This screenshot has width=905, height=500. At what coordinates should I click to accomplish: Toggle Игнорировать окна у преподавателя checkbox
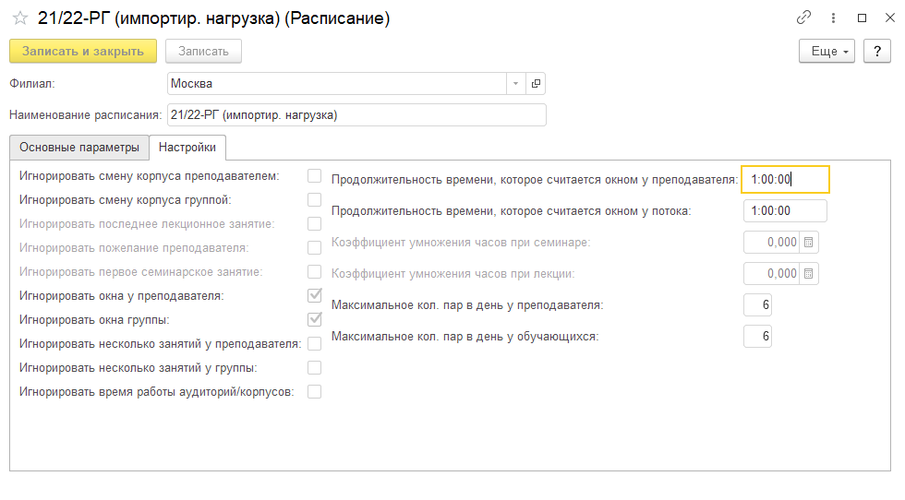click(314, 296)
